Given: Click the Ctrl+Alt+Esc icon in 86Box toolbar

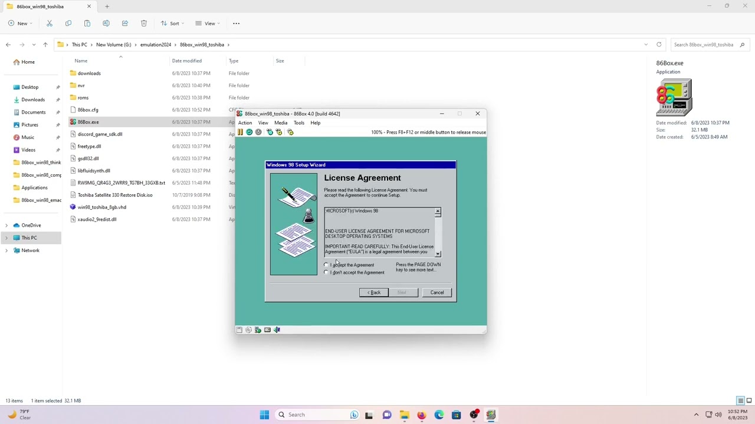Looking at the screenshot, I should pos(279,132).
